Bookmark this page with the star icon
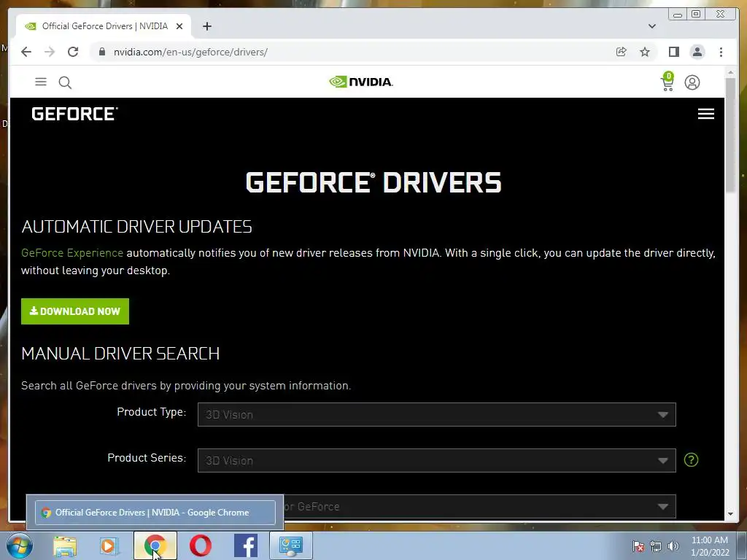 click(645, 52)
